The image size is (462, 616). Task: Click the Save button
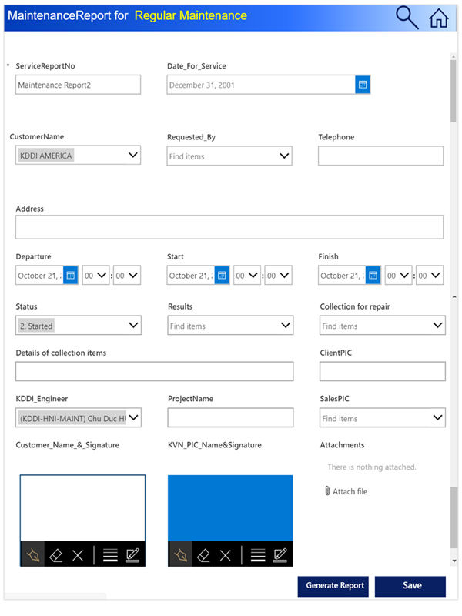point(410,586)
